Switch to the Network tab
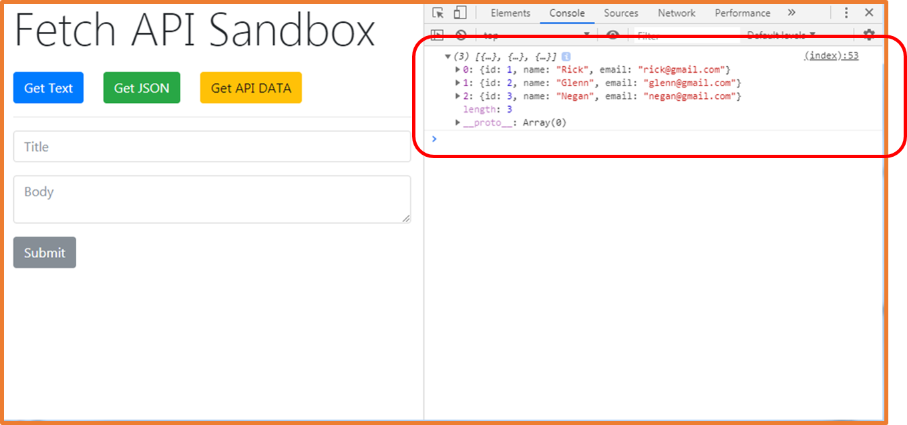The width and height of the screenshot is (907, 425). tap(677, 12)
